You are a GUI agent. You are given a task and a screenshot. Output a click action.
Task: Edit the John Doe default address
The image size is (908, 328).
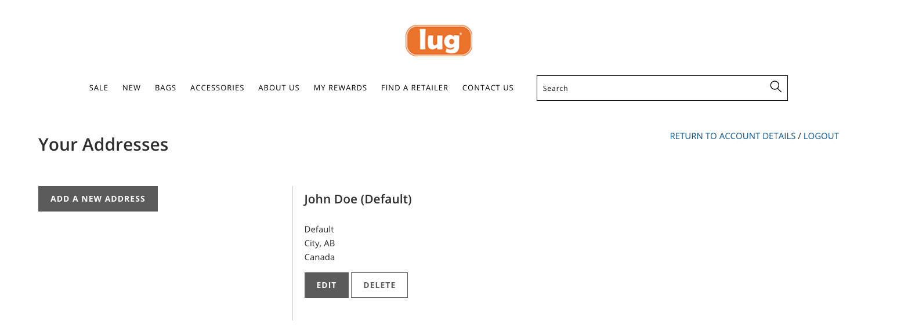[x=327, y=285]
